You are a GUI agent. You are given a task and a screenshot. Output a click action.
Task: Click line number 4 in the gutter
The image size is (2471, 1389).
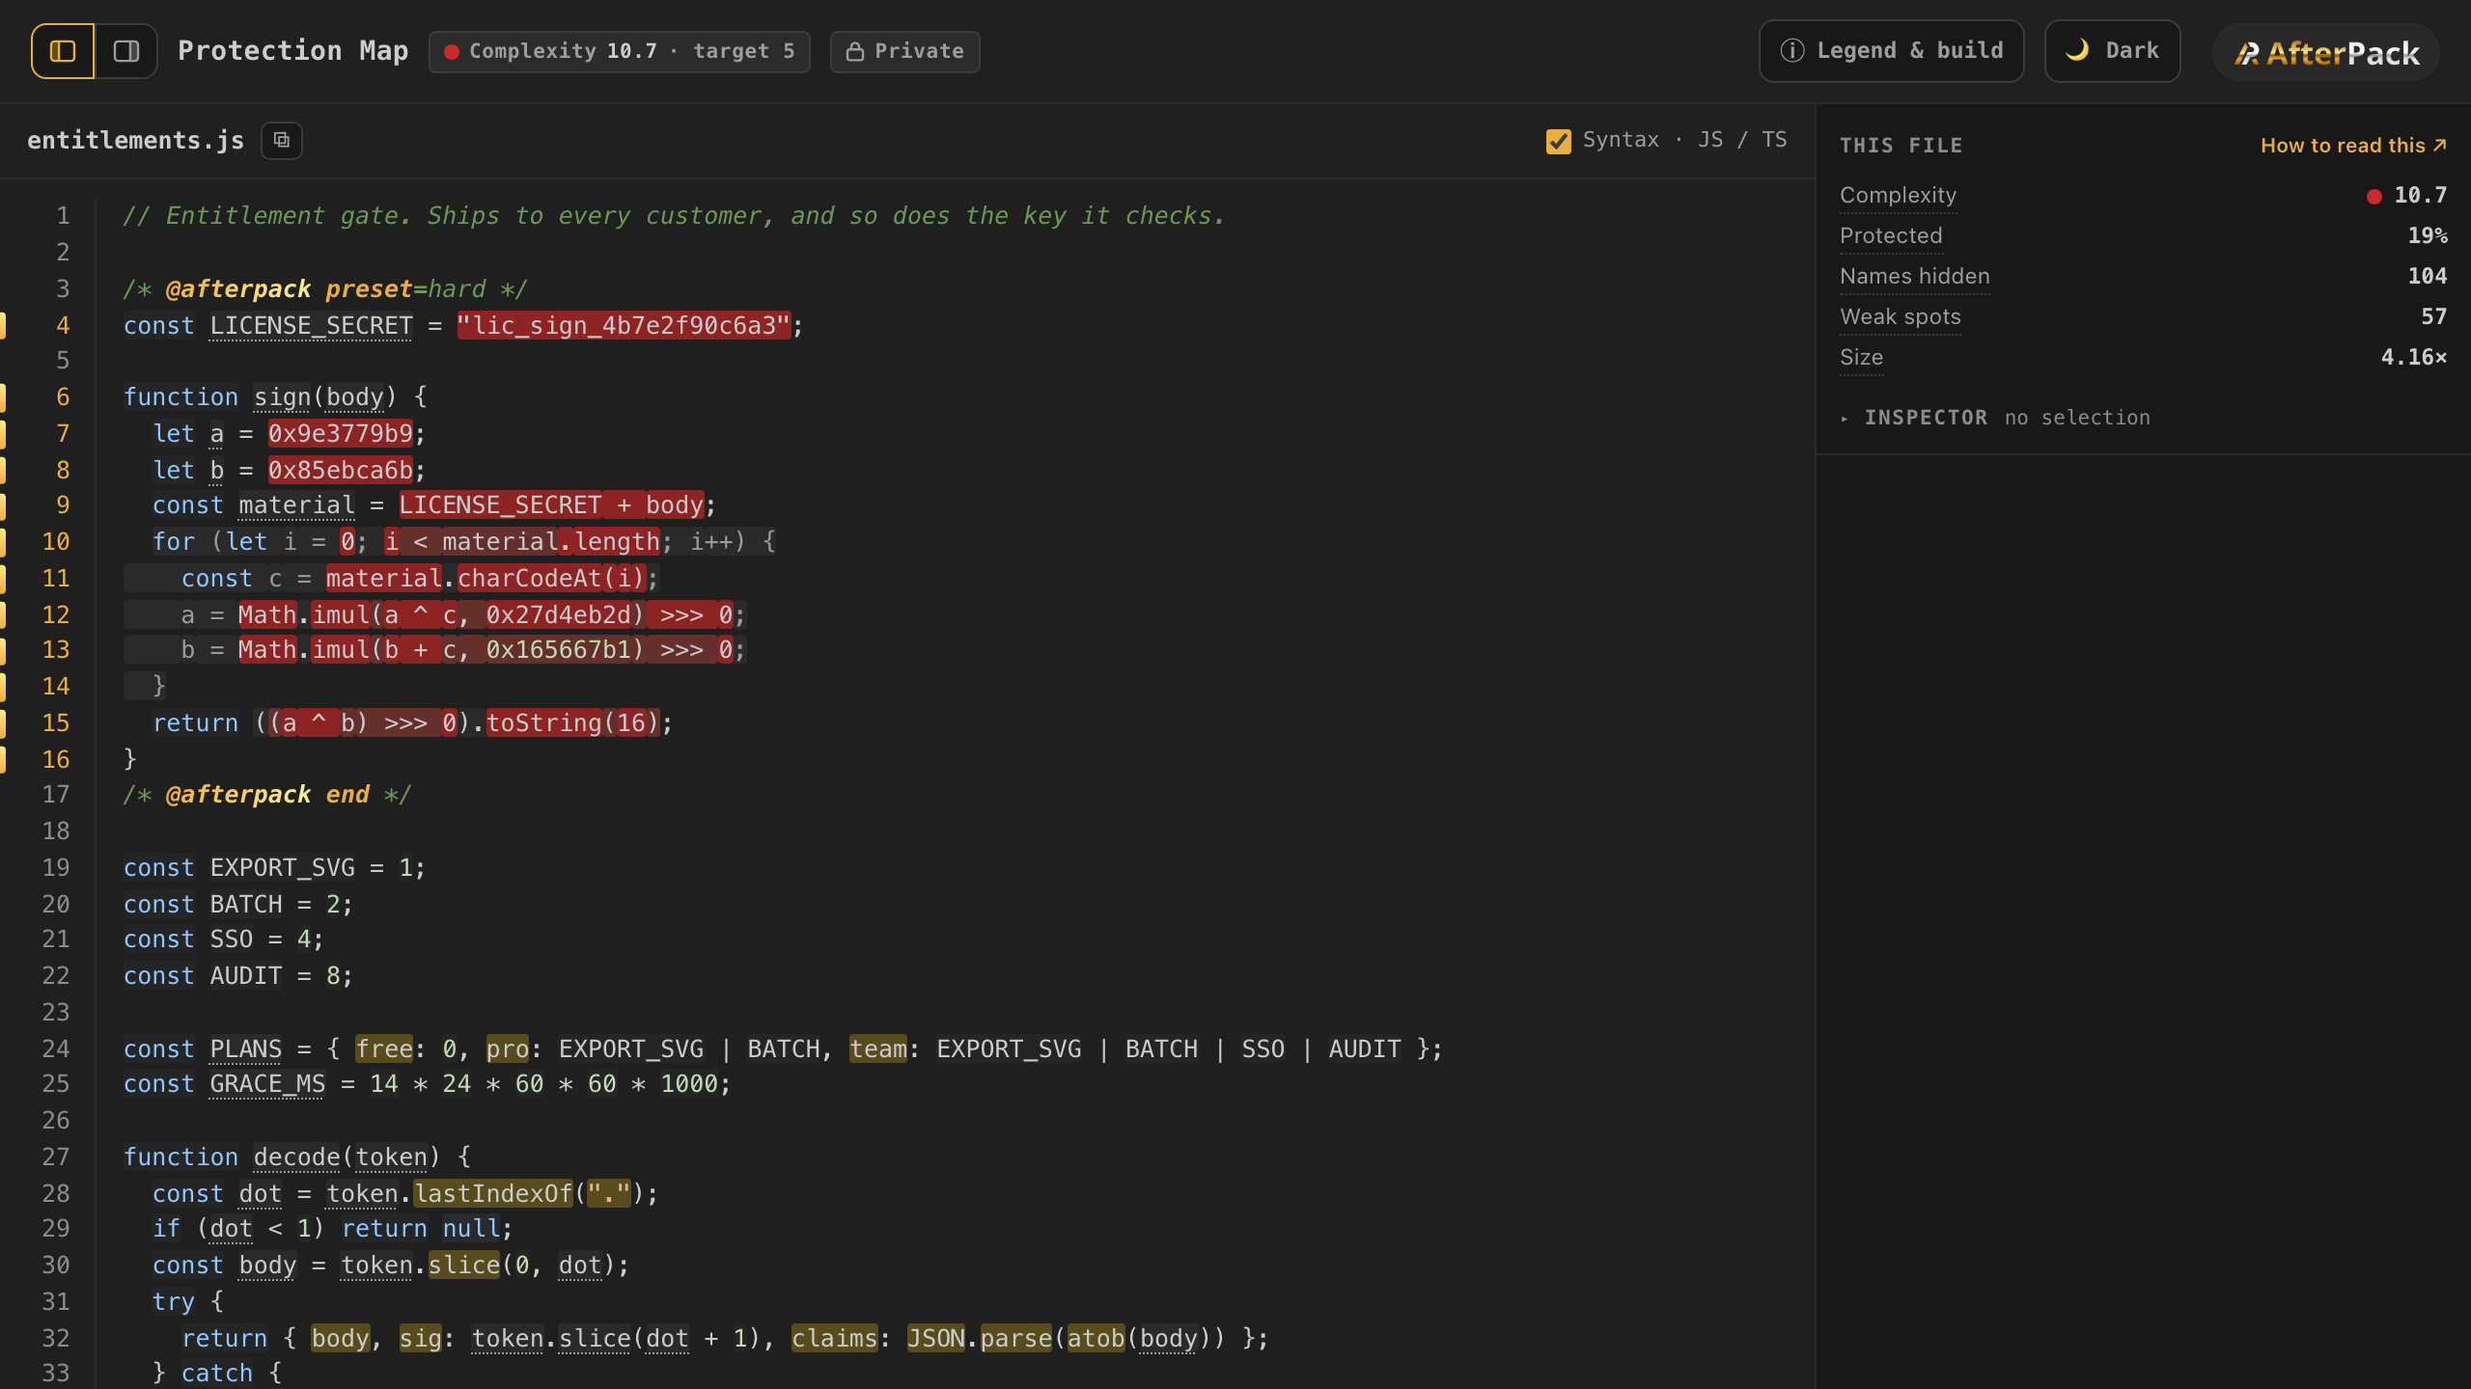pos(63,326)
